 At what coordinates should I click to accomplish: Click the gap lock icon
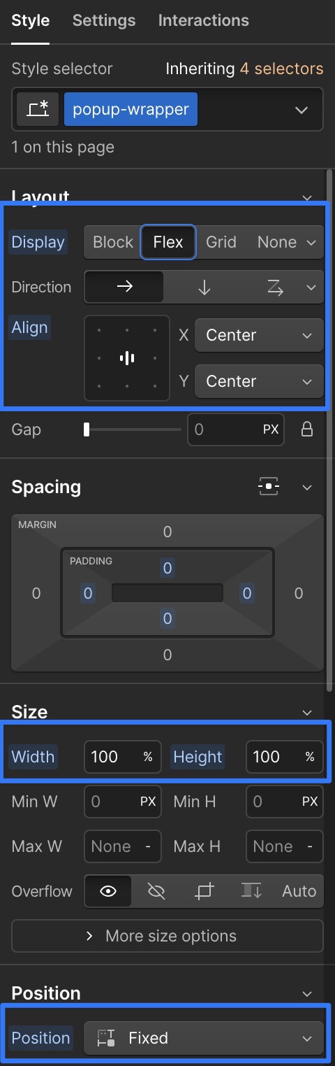click(x=306, y=429)
